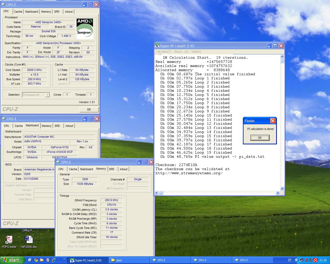Open the Help(H) menu in Super PI
330x264 pixels.
[x=196, y=52]
